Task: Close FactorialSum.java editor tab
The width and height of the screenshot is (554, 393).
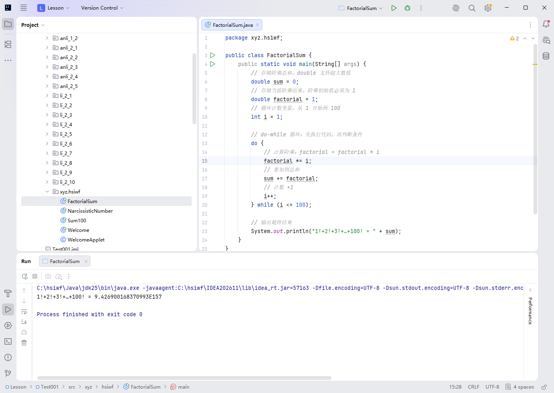Action: tap(257, 25)
